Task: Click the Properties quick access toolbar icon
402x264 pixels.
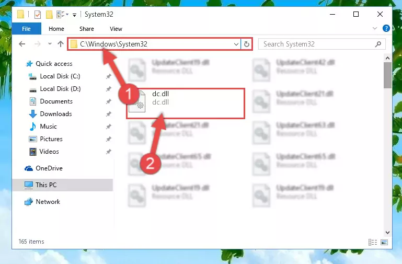Action: (x=38, y=14)
